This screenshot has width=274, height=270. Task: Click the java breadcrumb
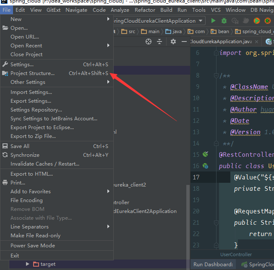pos(174,31)
